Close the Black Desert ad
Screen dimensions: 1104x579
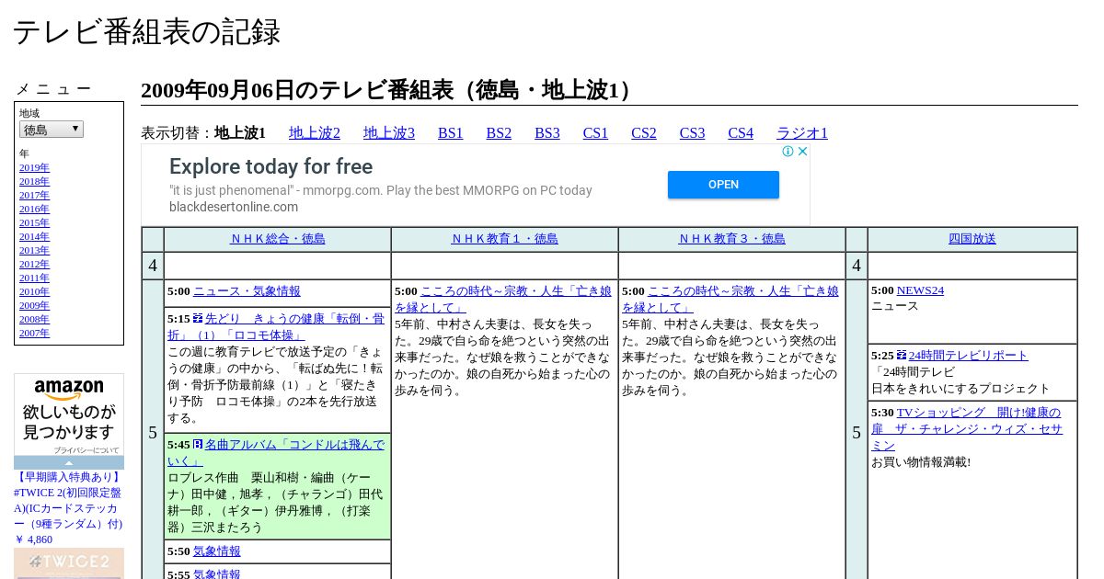tap(802, 152)
